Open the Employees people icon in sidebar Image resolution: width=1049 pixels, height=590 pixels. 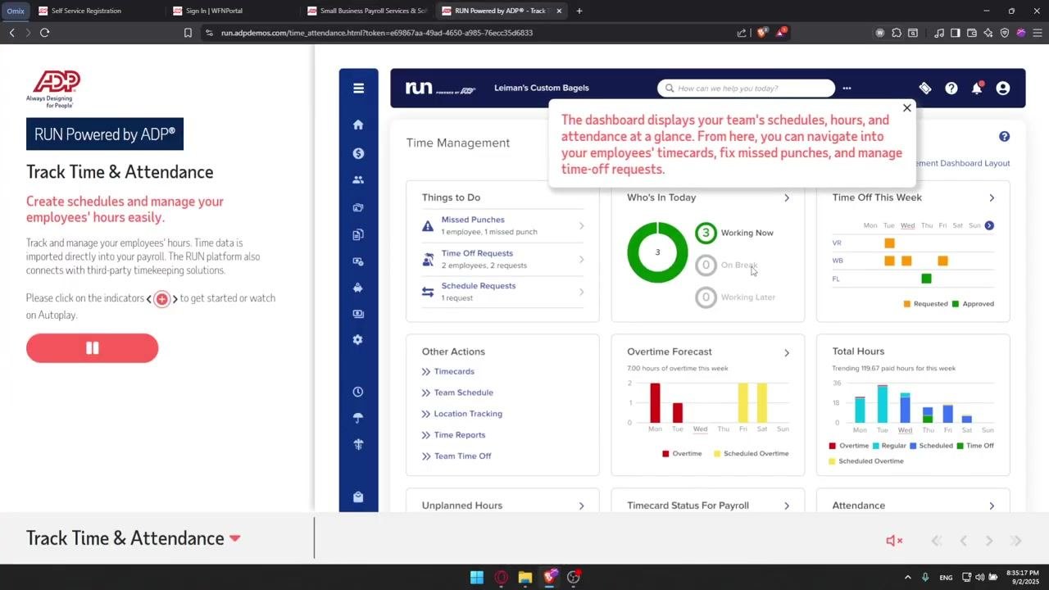[358, 180]
